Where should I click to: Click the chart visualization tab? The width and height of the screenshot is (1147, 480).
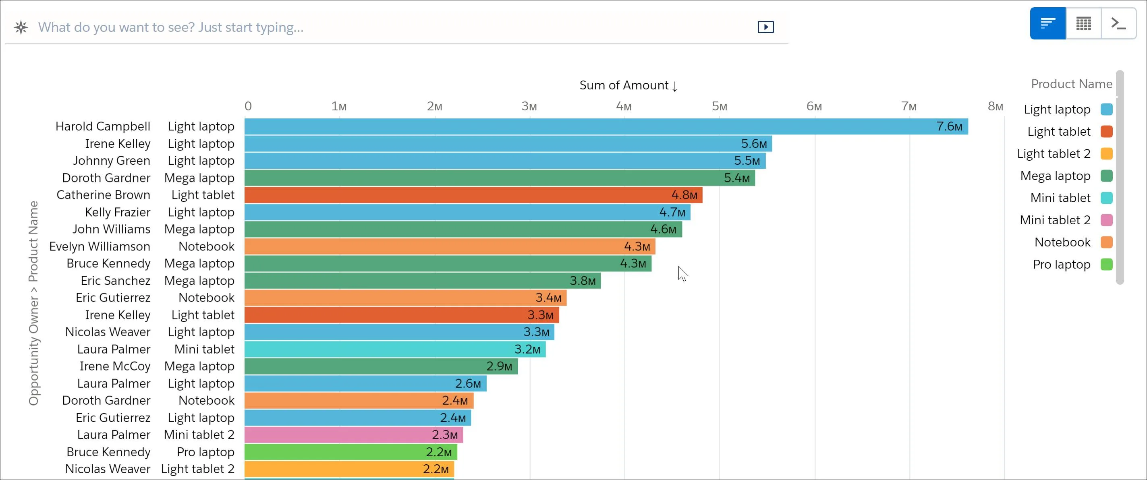(1047, 24)
